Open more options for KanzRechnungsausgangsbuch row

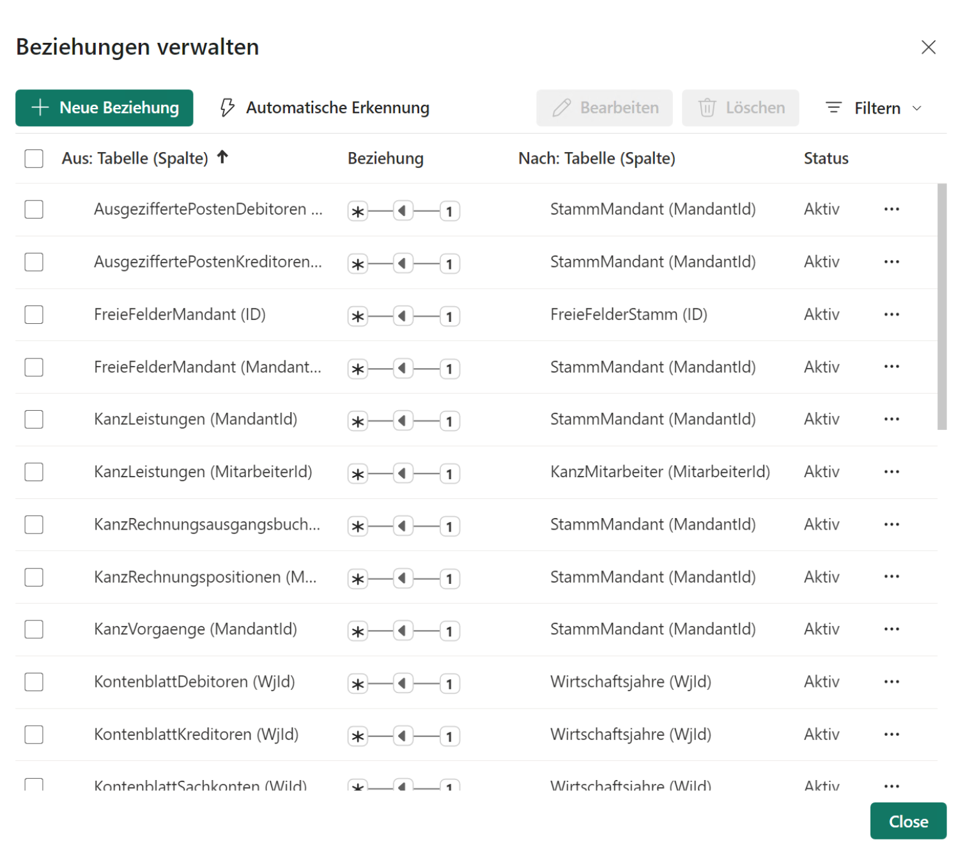pyautogui.click(x=891, y=524)
